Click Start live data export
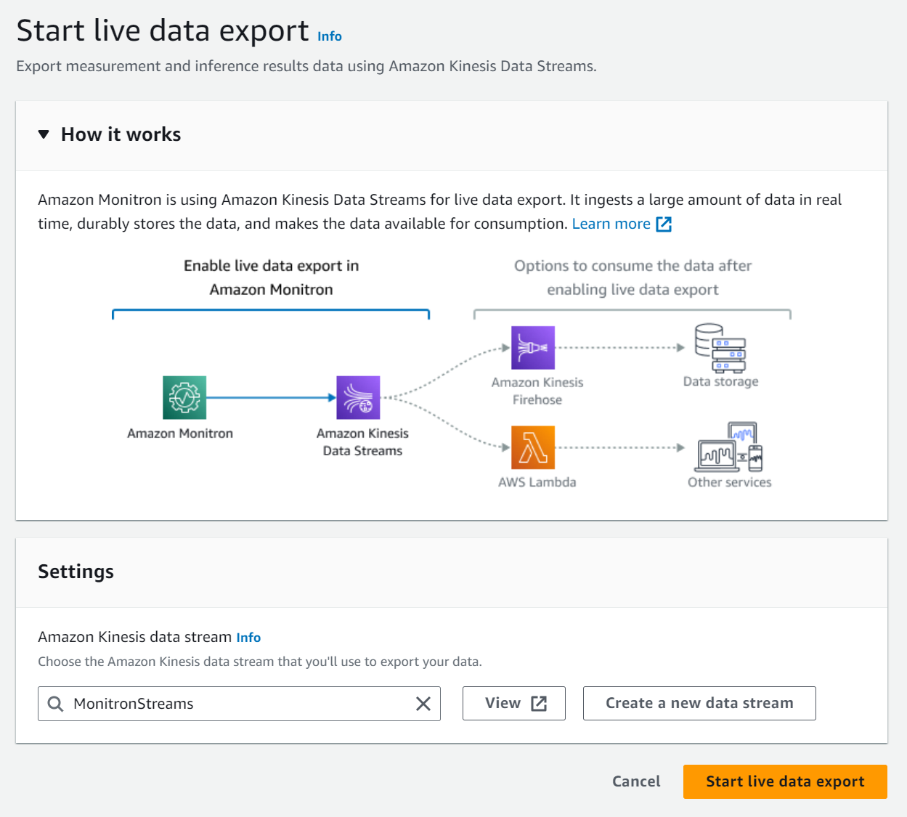Viewport: 907px width, 817px height. coord(784,781)
